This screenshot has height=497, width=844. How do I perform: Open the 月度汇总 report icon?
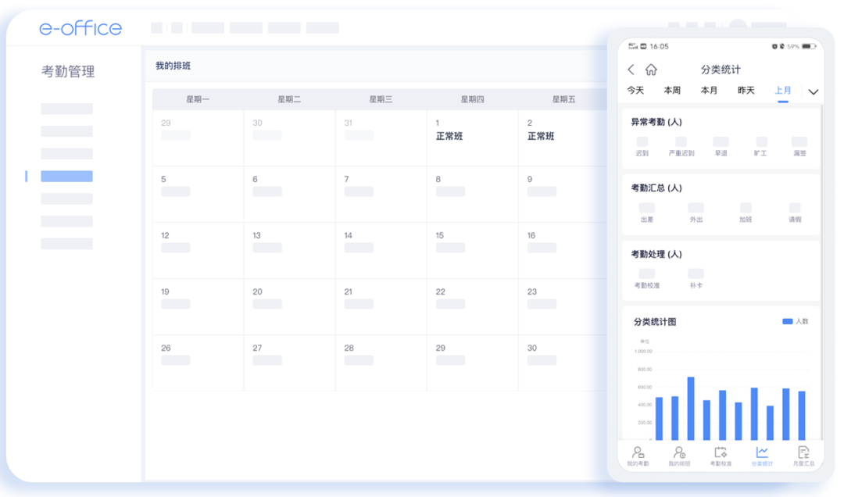(x=803, y=455)
